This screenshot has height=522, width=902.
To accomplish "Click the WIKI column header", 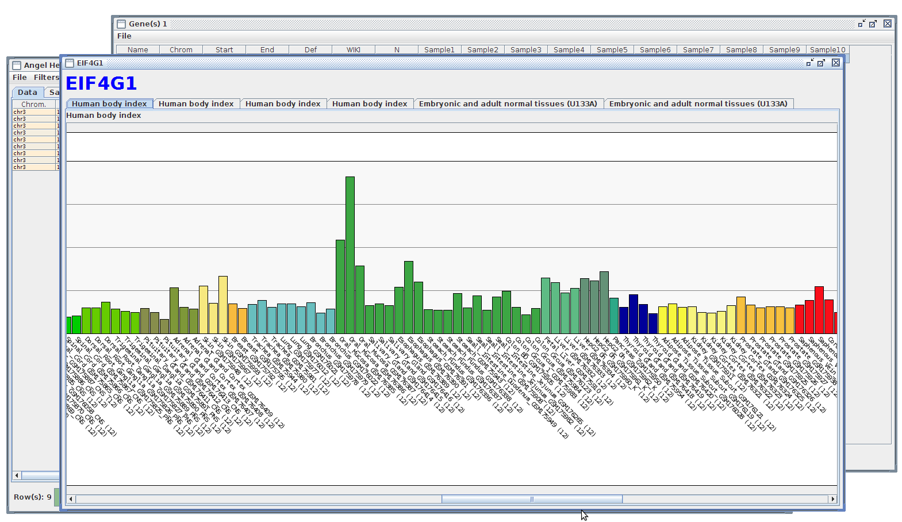I will [x=354, y=50].
